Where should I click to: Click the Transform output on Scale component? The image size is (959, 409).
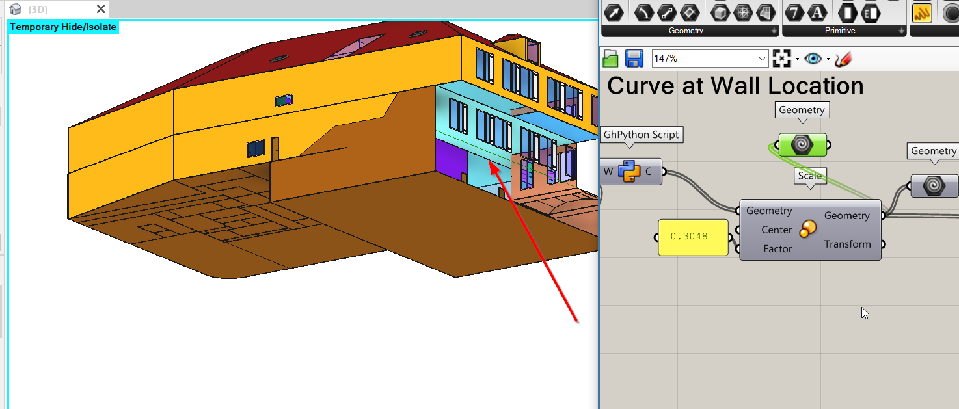coord(847,244)
